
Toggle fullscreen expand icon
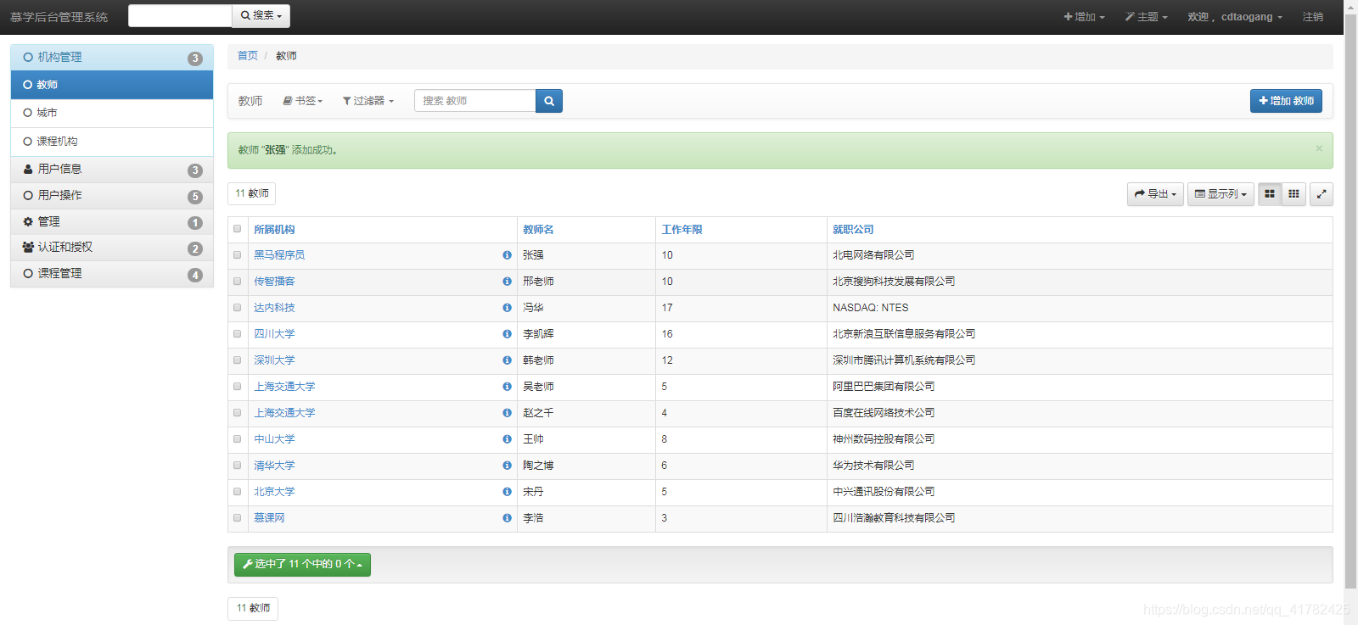tap(1322, 194)
